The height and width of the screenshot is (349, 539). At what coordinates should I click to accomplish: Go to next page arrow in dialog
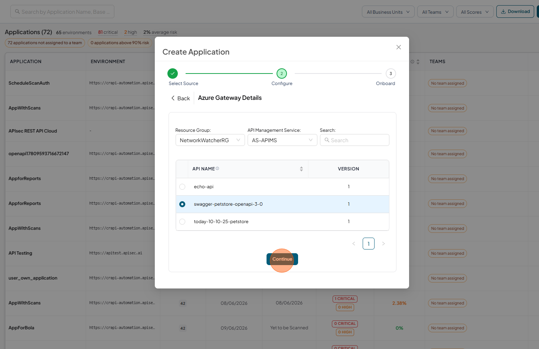(x=383, y=244)
